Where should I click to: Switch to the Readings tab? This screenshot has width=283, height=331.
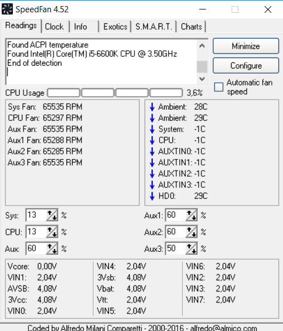pos(21,26)
